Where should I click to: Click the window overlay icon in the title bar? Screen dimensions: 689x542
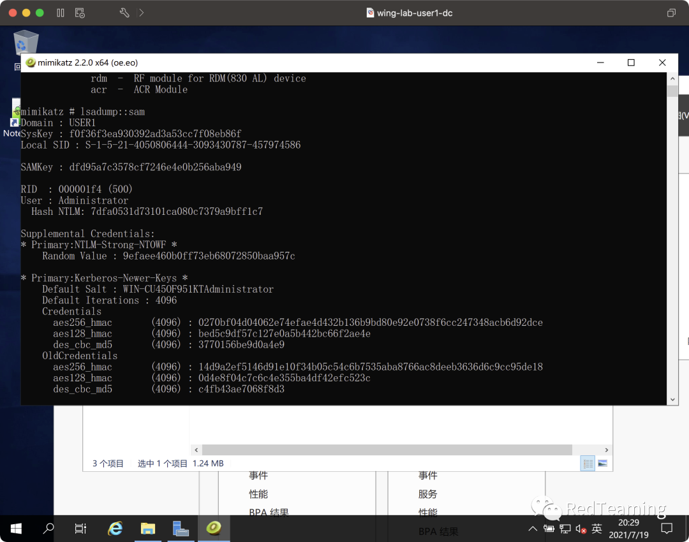point(671,13)
